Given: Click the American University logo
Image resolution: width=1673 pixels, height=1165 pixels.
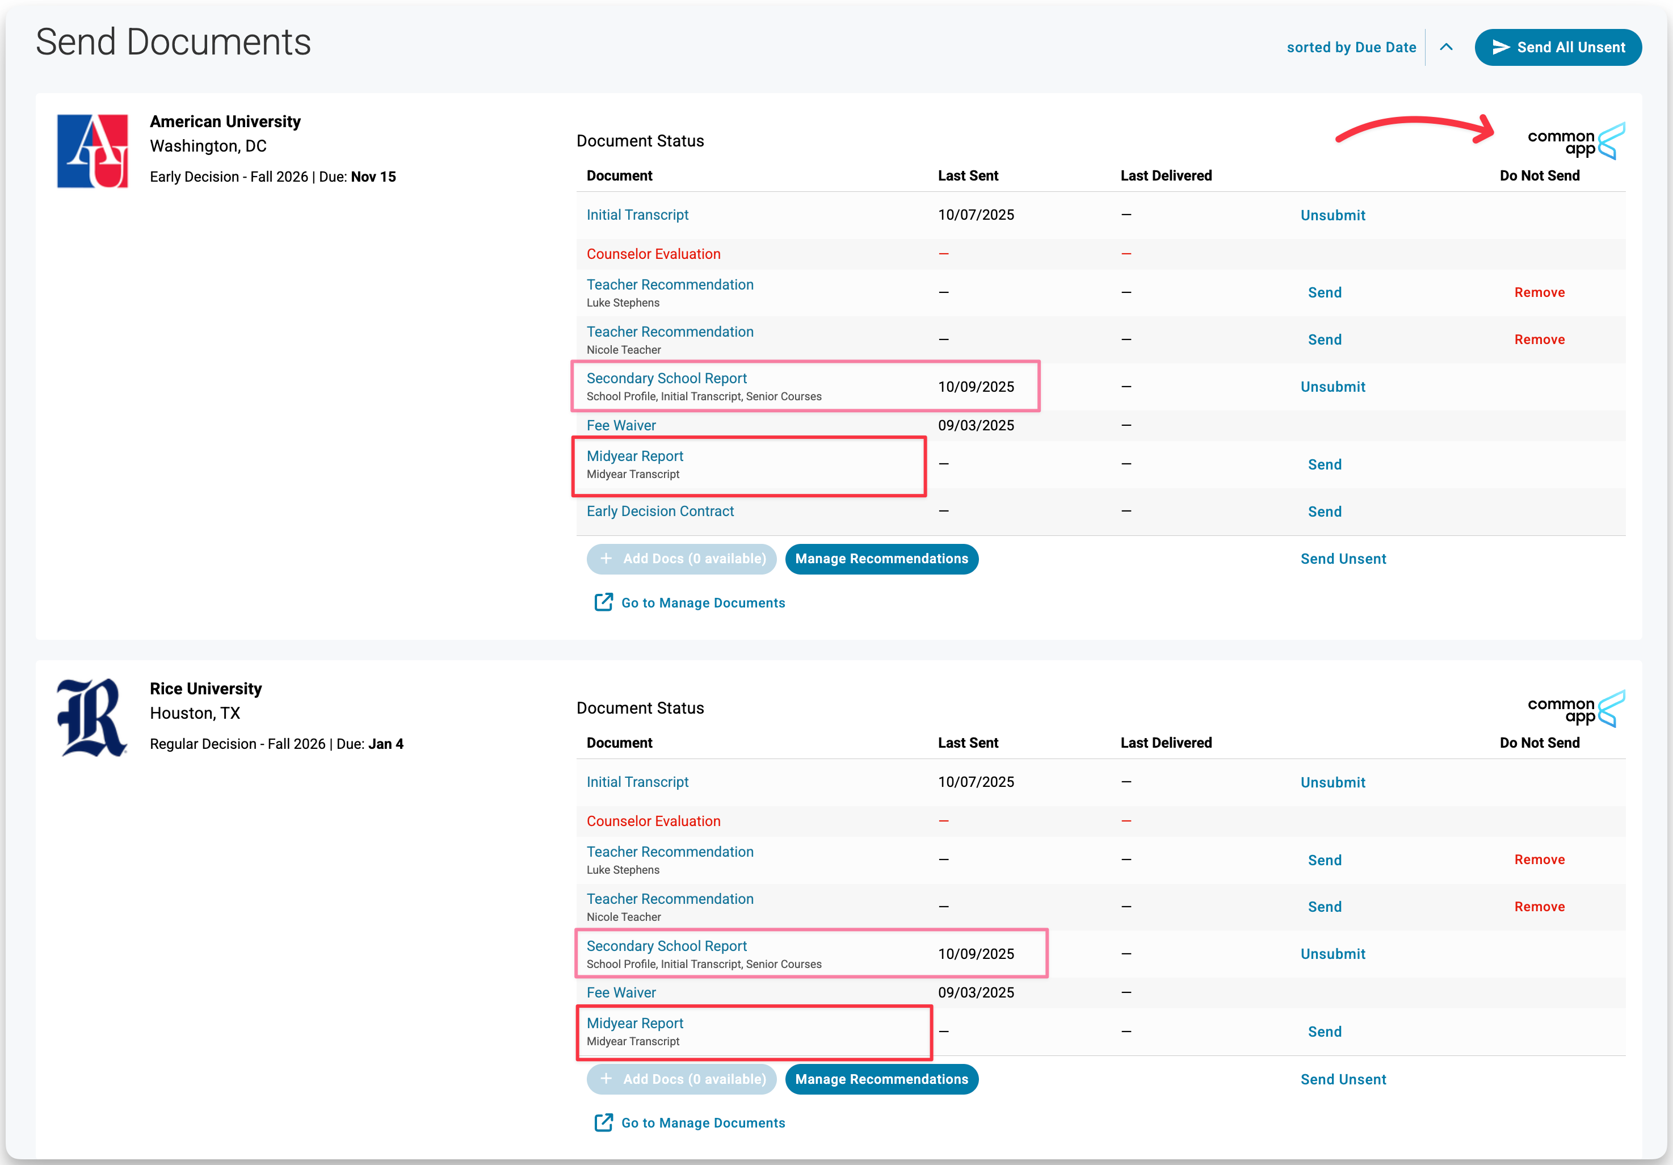Looking at the screenshot, I should click(93, 151).
